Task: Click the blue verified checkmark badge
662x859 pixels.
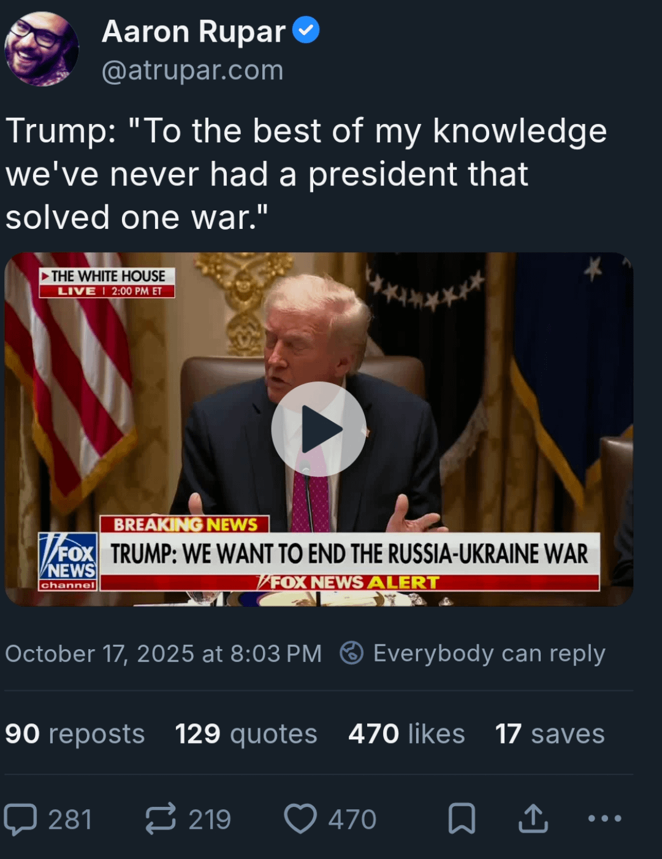Action: 306,30
